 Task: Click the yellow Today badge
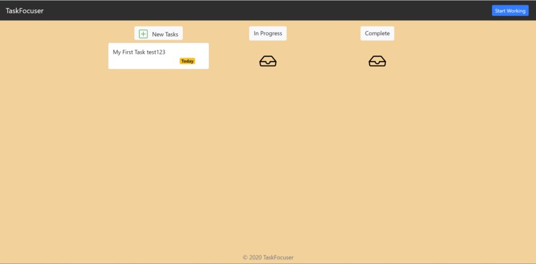pyautogui.click(x=188, y=61)
